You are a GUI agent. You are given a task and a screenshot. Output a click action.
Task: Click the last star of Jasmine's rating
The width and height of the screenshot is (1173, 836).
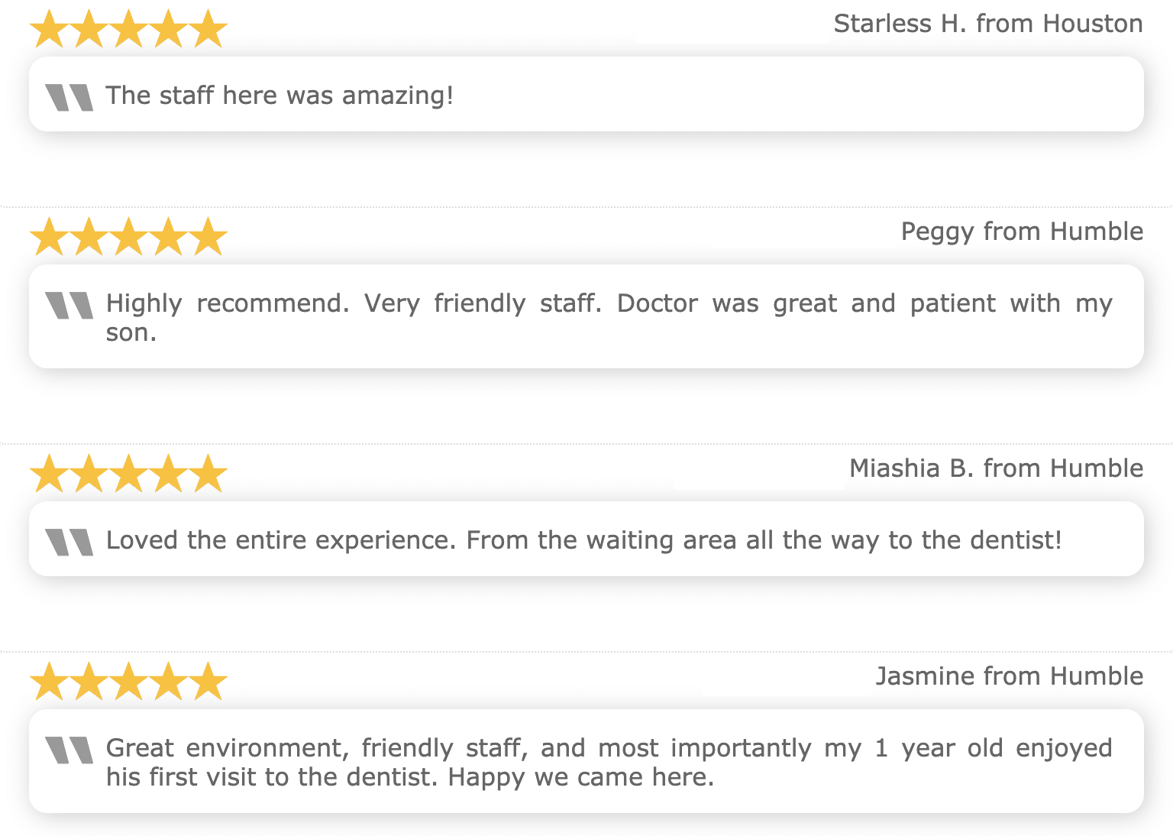(x=208, y=682)
